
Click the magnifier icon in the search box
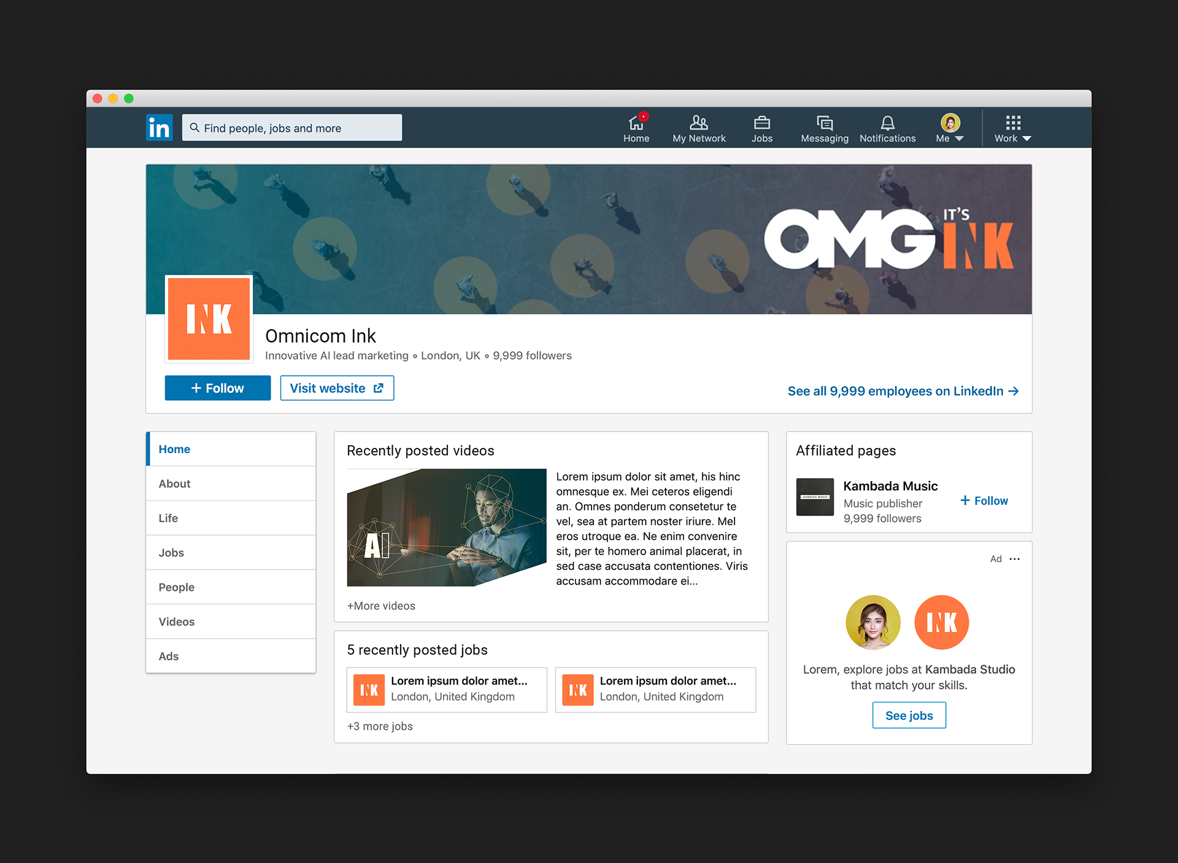tap(194, 127)
